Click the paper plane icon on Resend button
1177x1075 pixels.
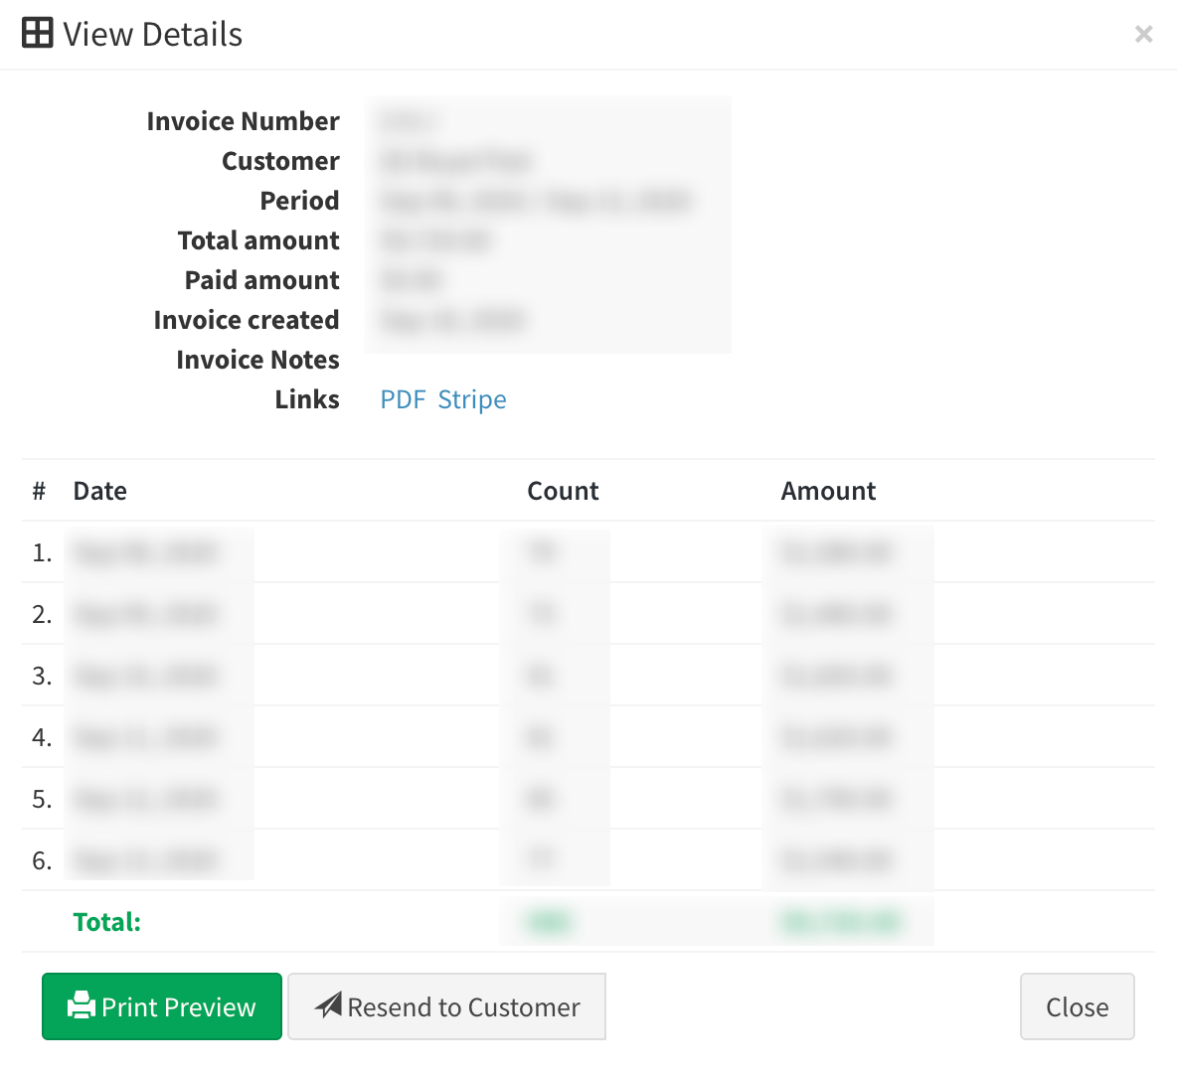pos(329,1005)
